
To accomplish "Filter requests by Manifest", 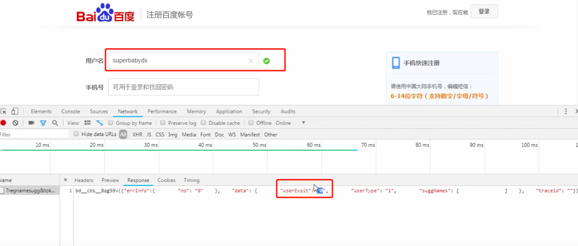I will coord(250,134).
